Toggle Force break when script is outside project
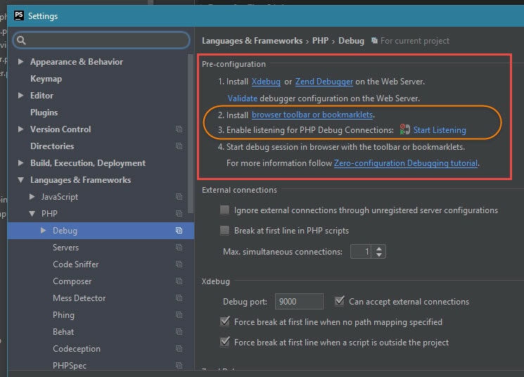This screenshot has height=377, width=524. (225, 342)
